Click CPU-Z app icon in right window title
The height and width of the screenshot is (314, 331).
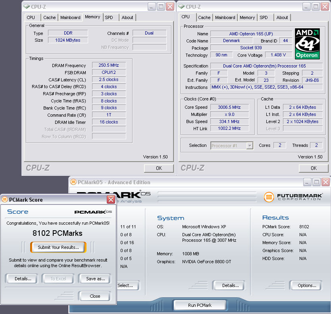[x=181, y=6]
